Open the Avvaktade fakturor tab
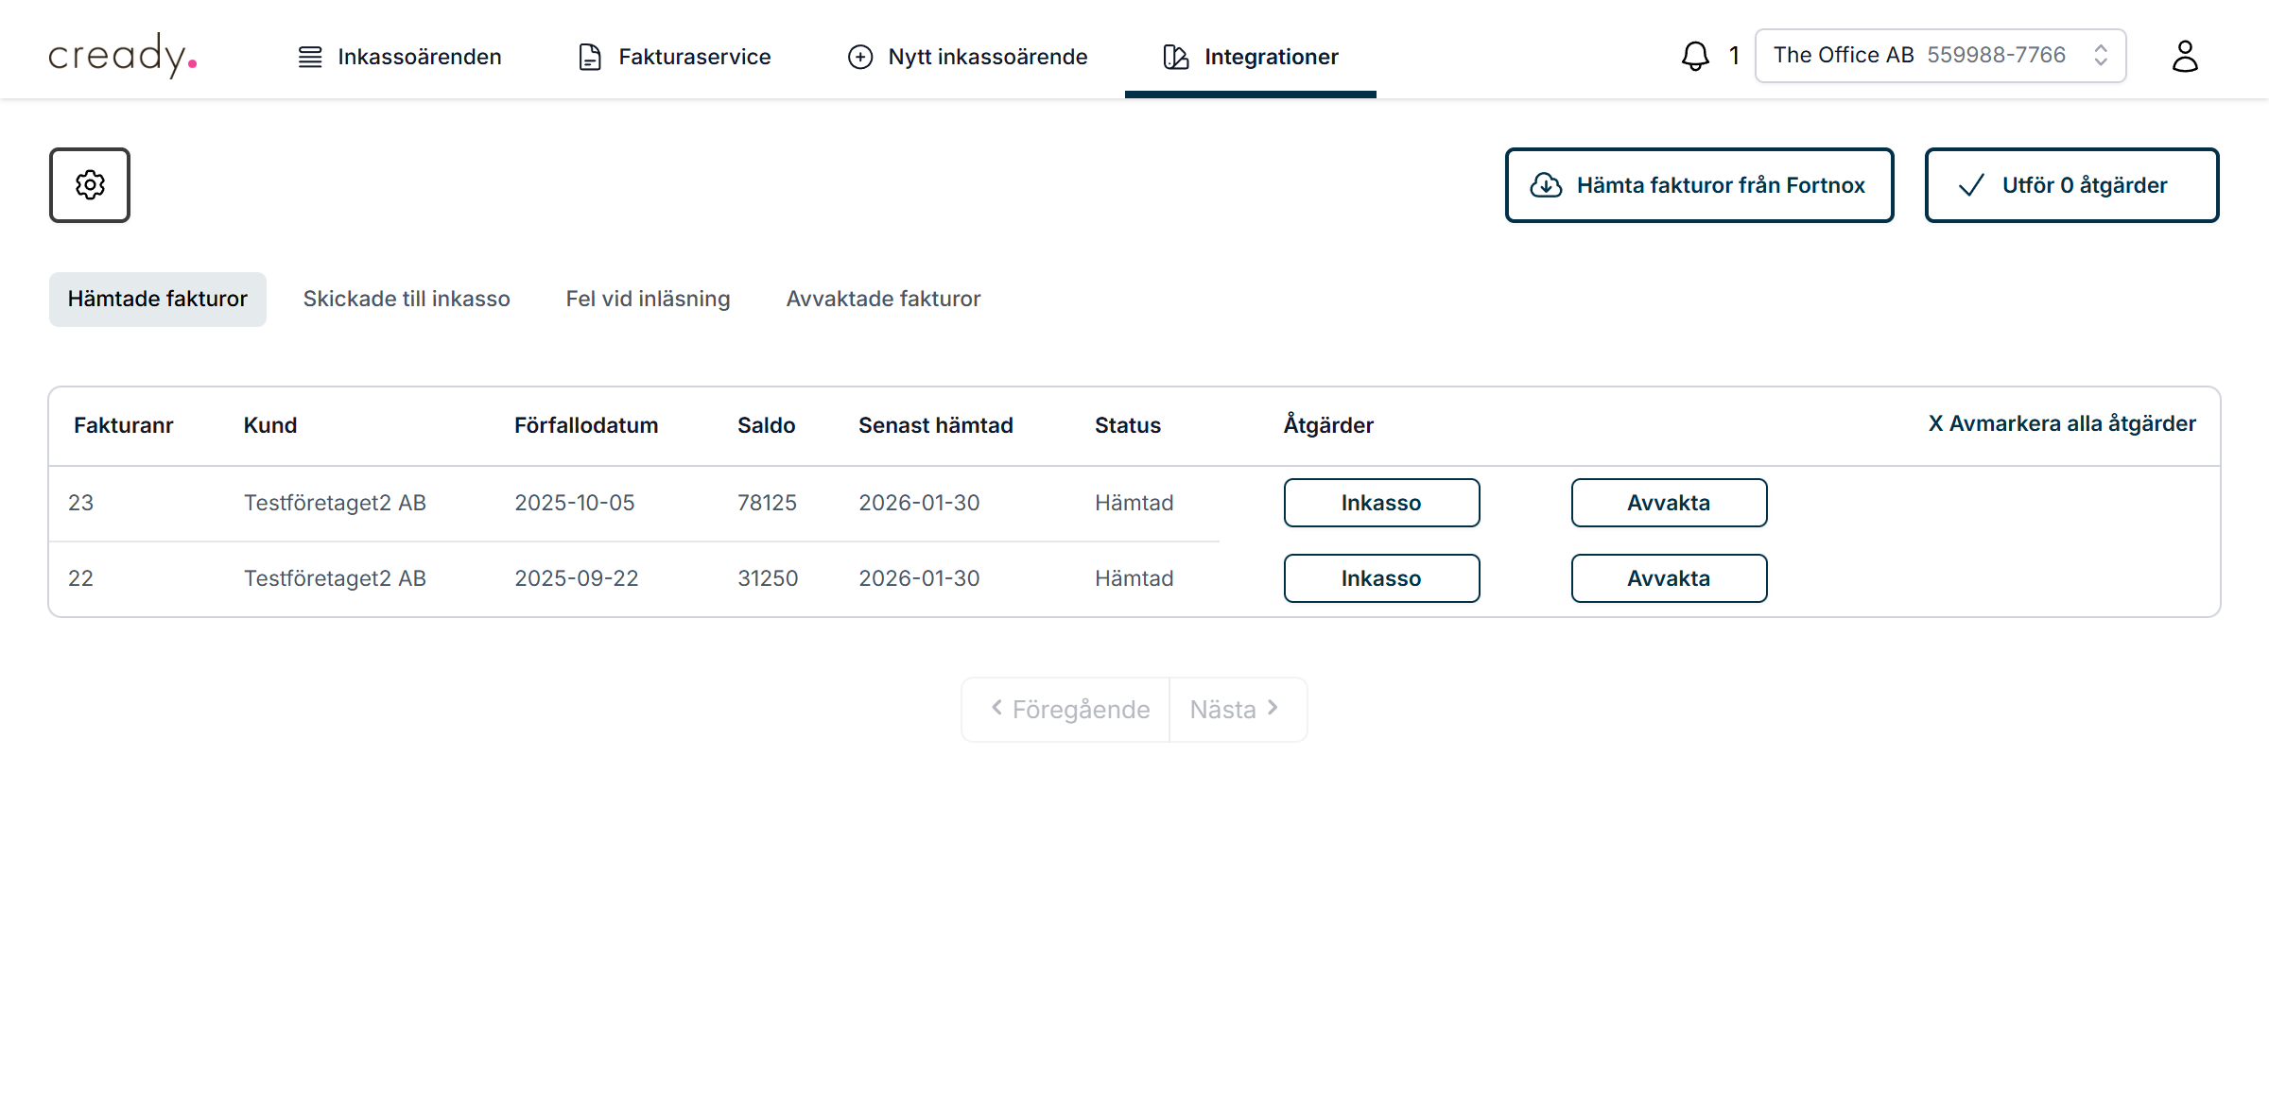The height and width of the screenshot is (1100, 2269). click(x=883, y=299)
